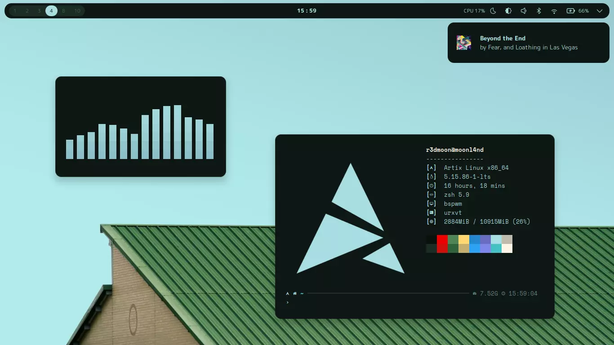Click the 'zsh 5.9' text
Screen dimensions: 614x345
point(457,195)
